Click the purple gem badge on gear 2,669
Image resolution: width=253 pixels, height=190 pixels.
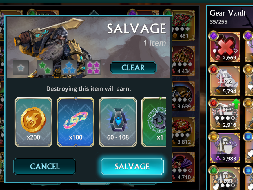pos(214,35)
